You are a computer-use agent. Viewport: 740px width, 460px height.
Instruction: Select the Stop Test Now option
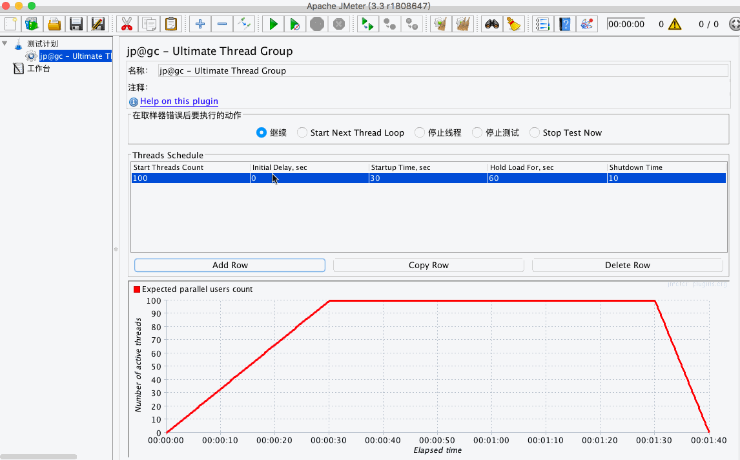tap(535, 132)
